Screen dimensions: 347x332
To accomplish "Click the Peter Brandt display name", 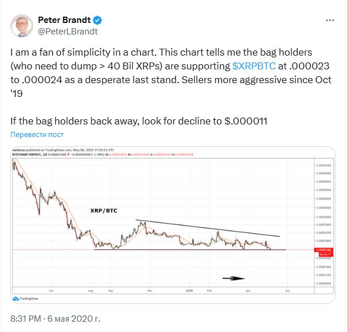I will (x=64, y=20).
